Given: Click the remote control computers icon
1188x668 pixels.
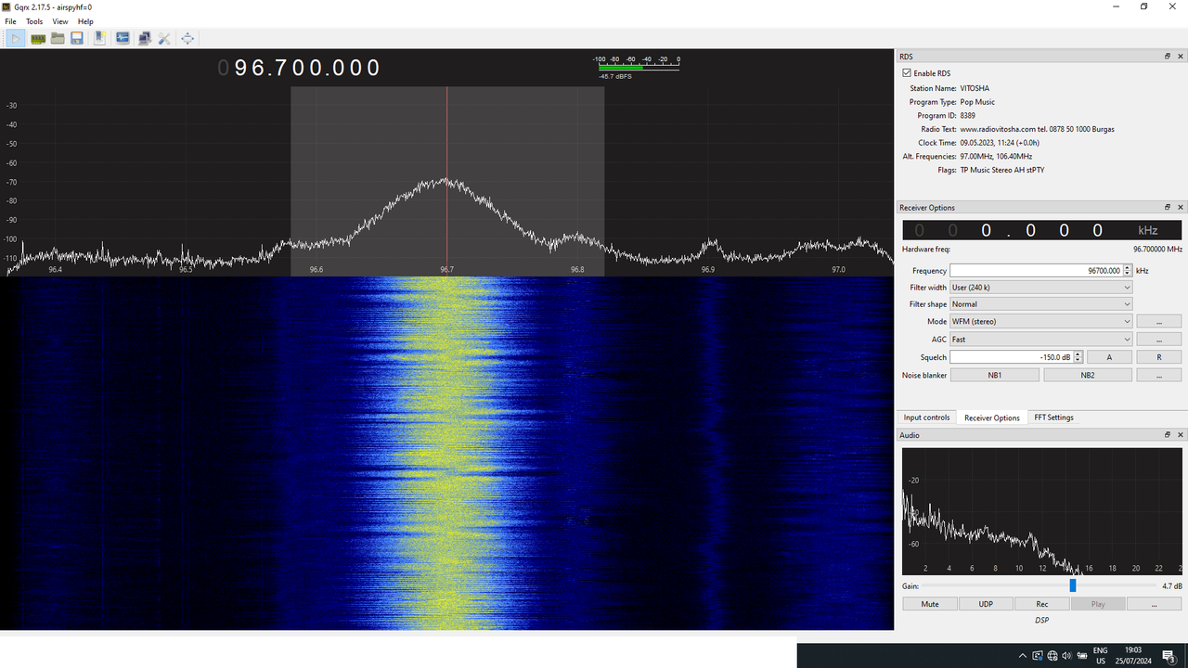Looking at the screenshot, I should coord(144,38).
